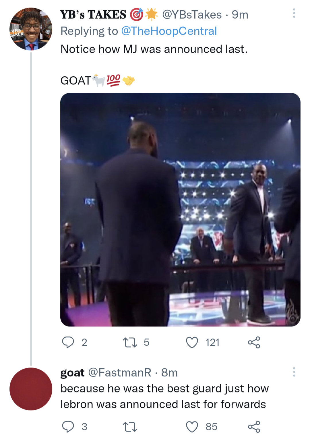Open YB's TAKES profile picture
This screenshot has height=441, width=310.
[x=31, y=29]
